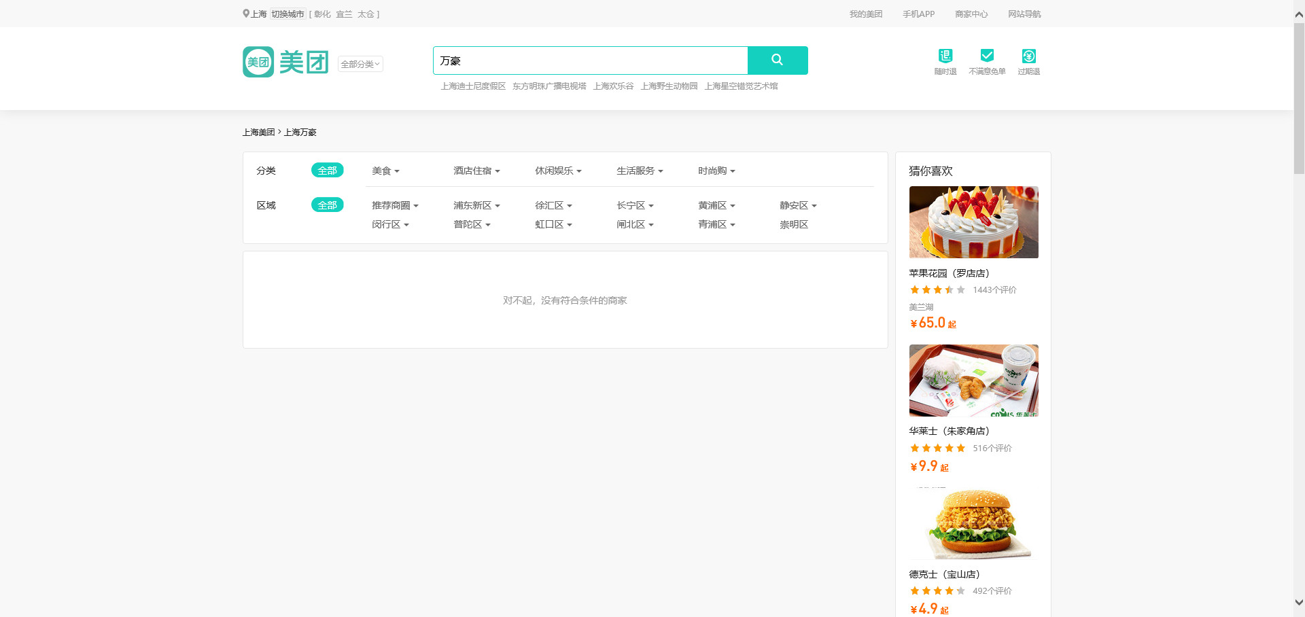The height and width of the screenshot is (617, 1305).
Task: Select 全部 in the 区域 filter row
Action: (x=327, y=205)
